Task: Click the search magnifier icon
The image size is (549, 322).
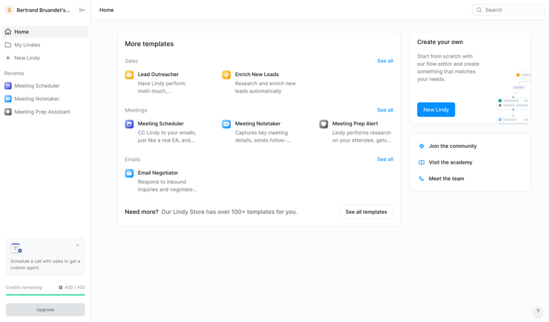Action: coord(479,10)
